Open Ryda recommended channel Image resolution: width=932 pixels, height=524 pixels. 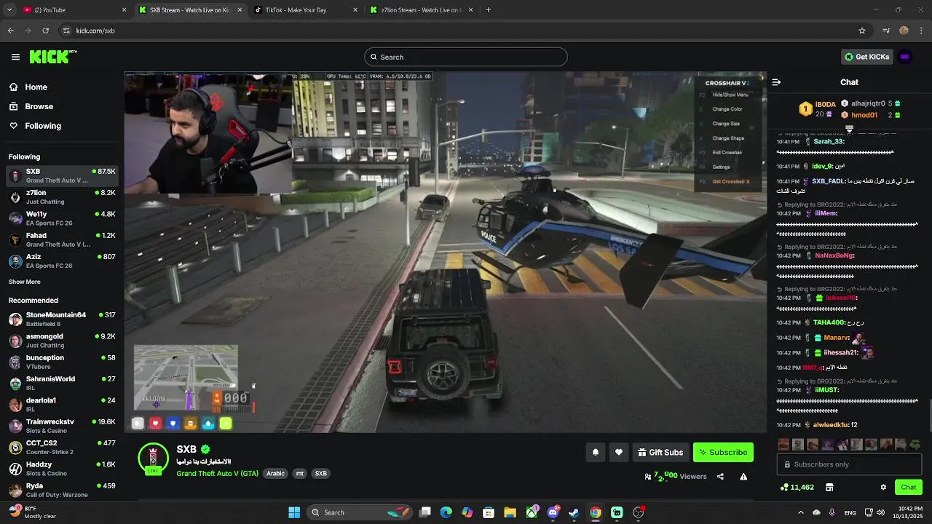[62, 490]
